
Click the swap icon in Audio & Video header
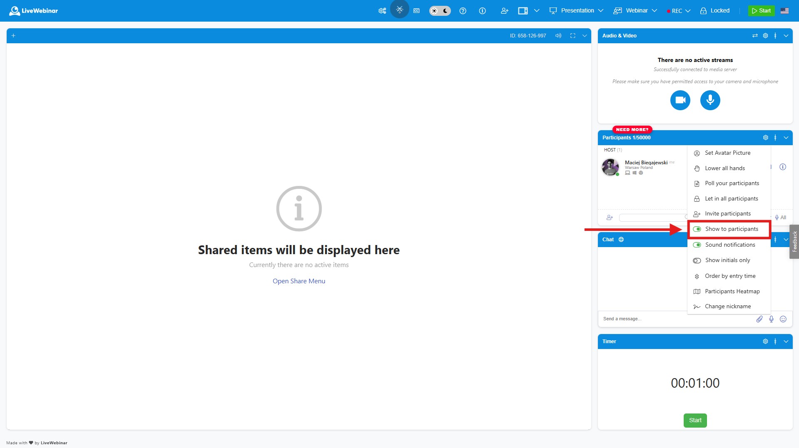pyautogui.click(x=755, y=36)
